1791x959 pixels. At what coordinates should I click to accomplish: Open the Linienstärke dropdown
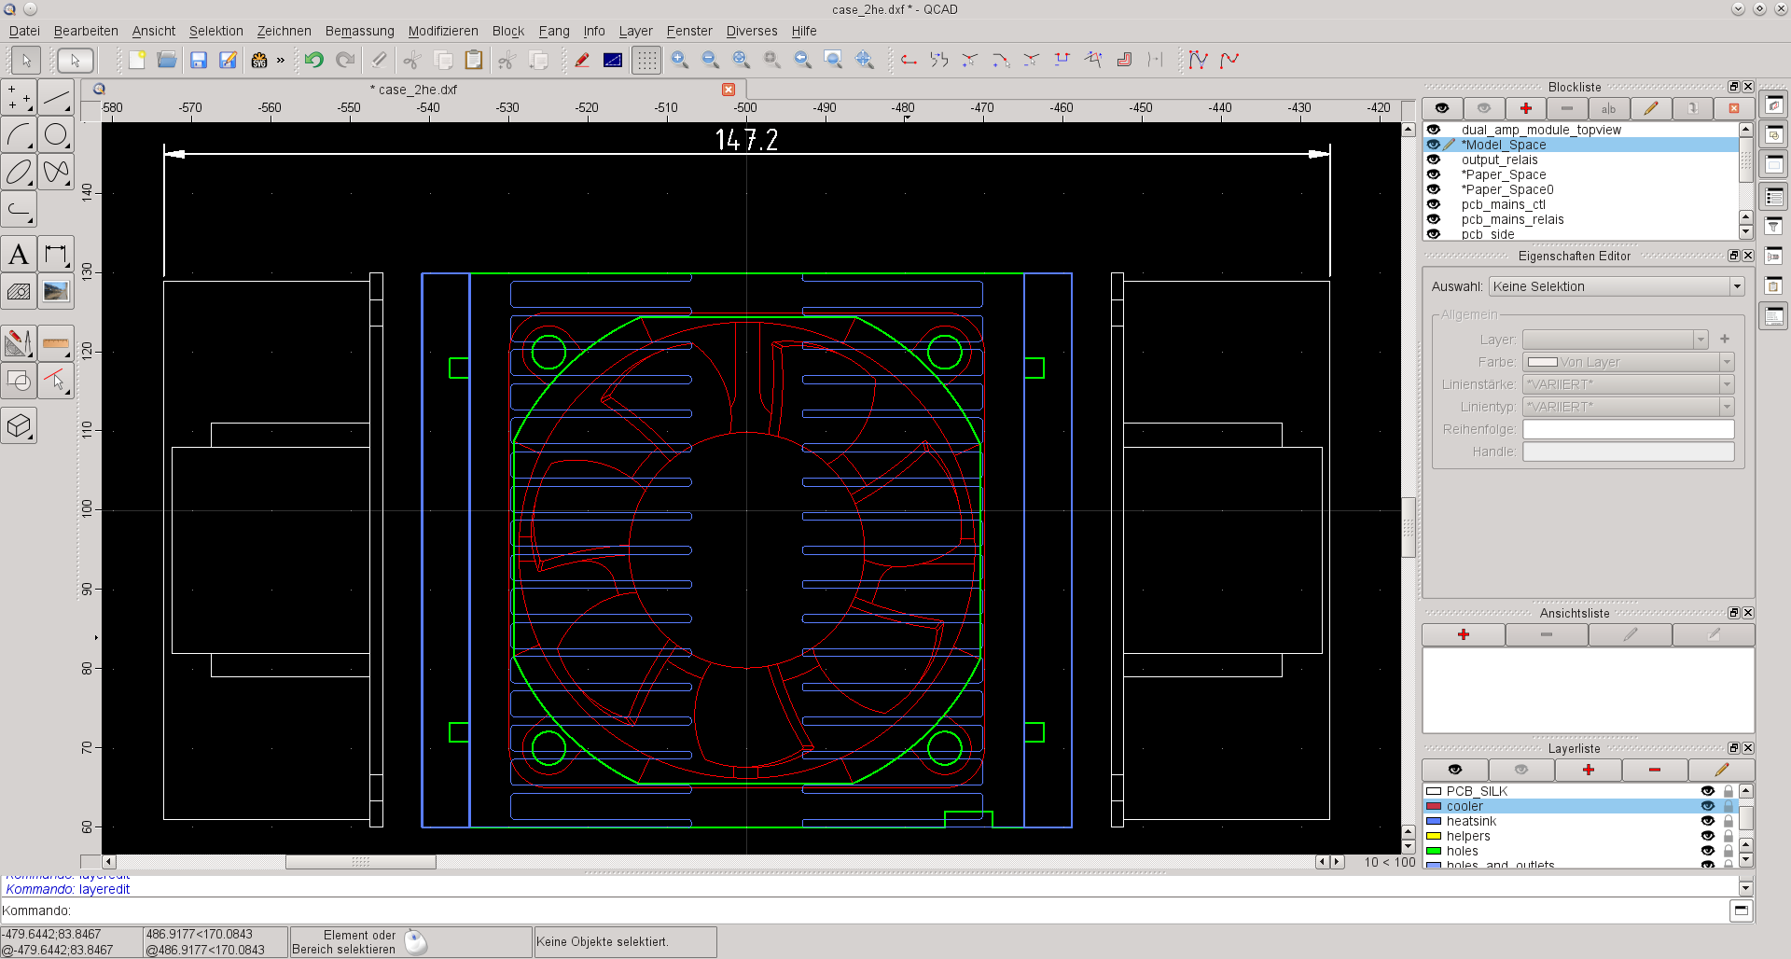[x=1629, y=384]
